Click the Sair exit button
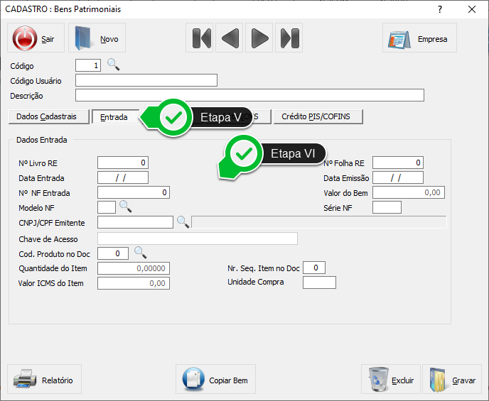Image resolution: width=489 pixels, height=401 pixels. point(36,38)
